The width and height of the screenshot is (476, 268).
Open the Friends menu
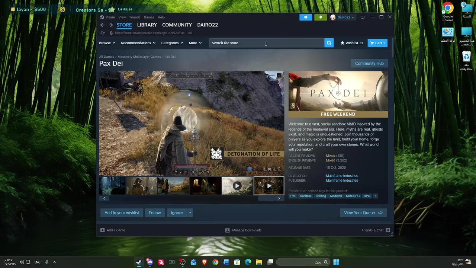tap(135, 17)
